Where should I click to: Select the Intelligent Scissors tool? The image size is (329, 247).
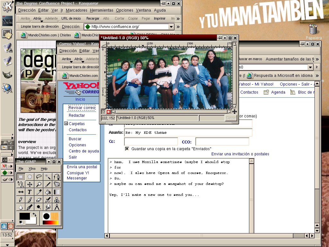21,184
